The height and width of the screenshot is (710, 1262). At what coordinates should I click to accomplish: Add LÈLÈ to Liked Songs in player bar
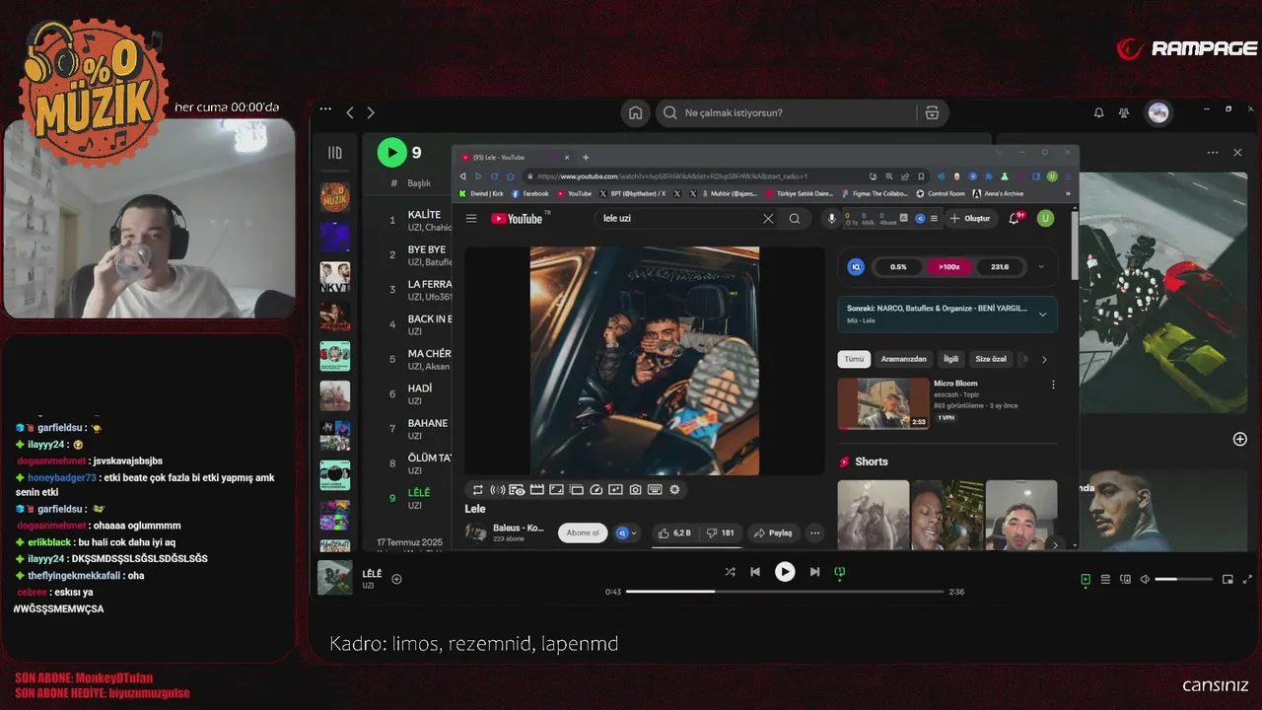[396, 579]
